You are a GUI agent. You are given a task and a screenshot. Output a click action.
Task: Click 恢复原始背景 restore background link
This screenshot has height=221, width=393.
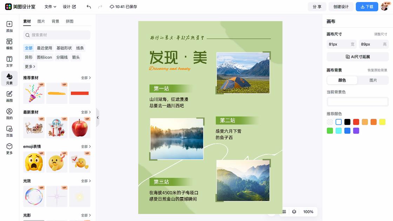(377, 70)
